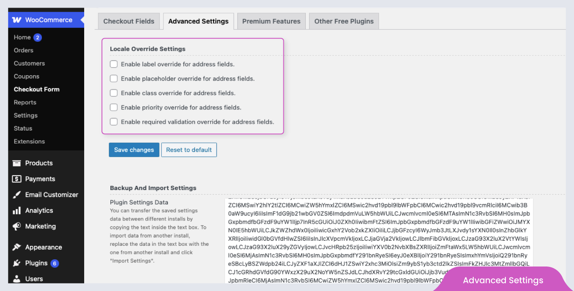The width and height of the screenshot is (574, 291).
Task: Click the Email Customizer brush icon
Action: [x=16, y=195]
